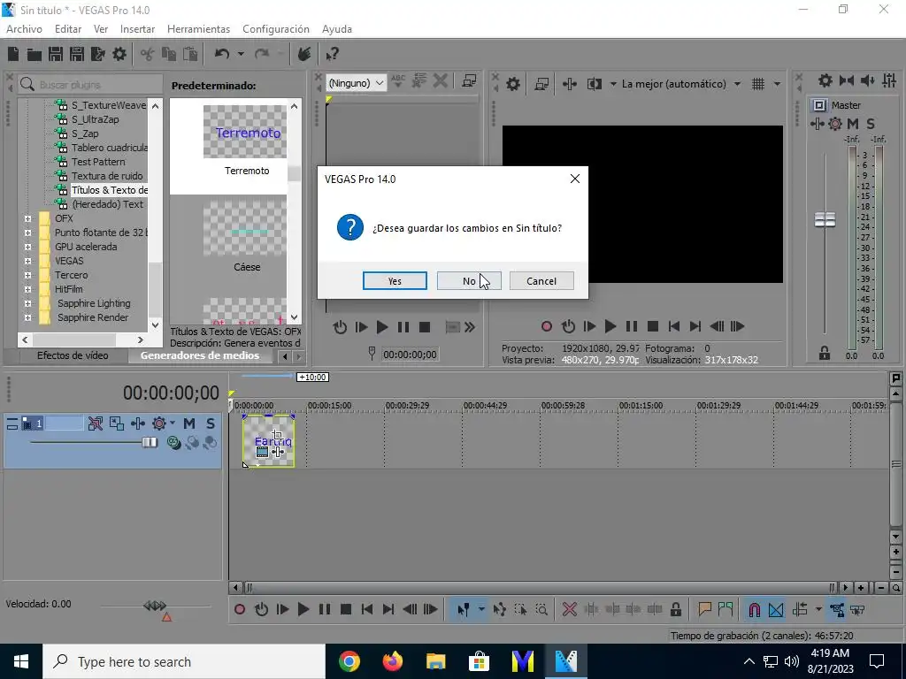Click the save project floppy icon
The height and width of the screenshot is (679, 906).
[x=56, y=54]
